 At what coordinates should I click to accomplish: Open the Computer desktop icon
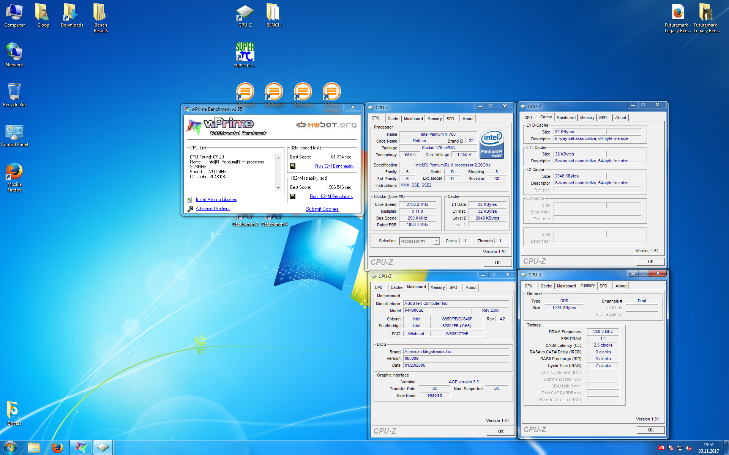(14, 16)
